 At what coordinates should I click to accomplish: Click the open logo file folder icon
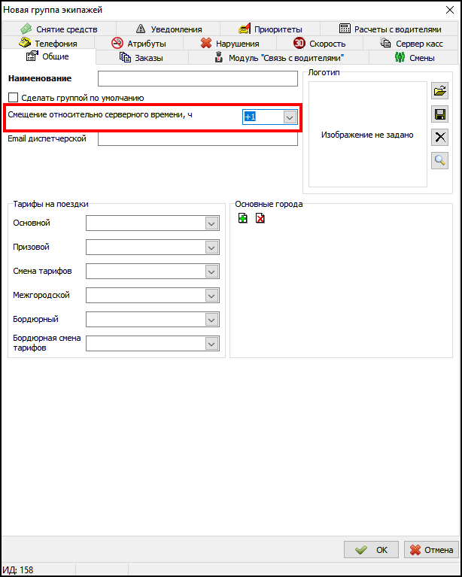[440, 92]
